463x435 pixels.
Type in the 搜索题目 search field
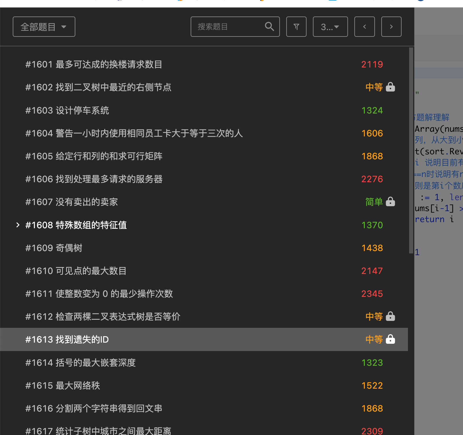[x=229, y=27]
